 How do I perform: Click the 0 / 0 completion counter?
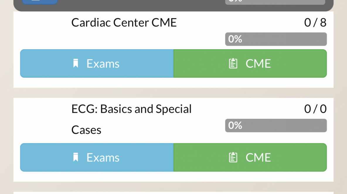pyautogui.click(x=315, y=109)
